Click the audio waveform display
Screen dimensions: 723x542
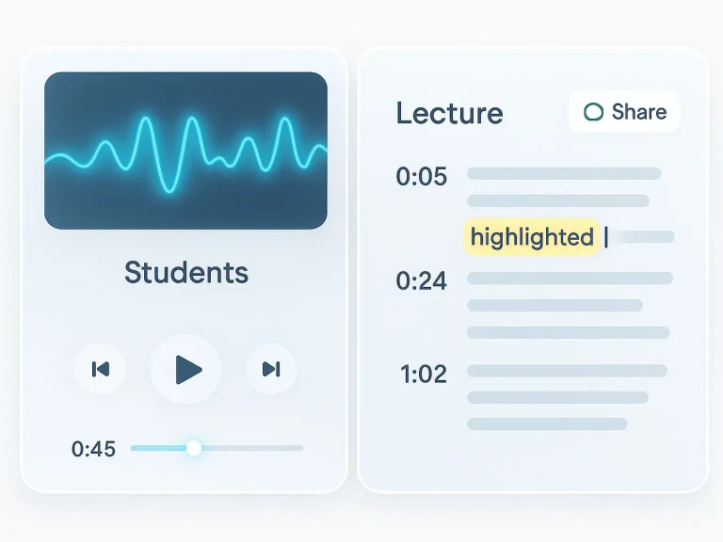tap(185, 151)
